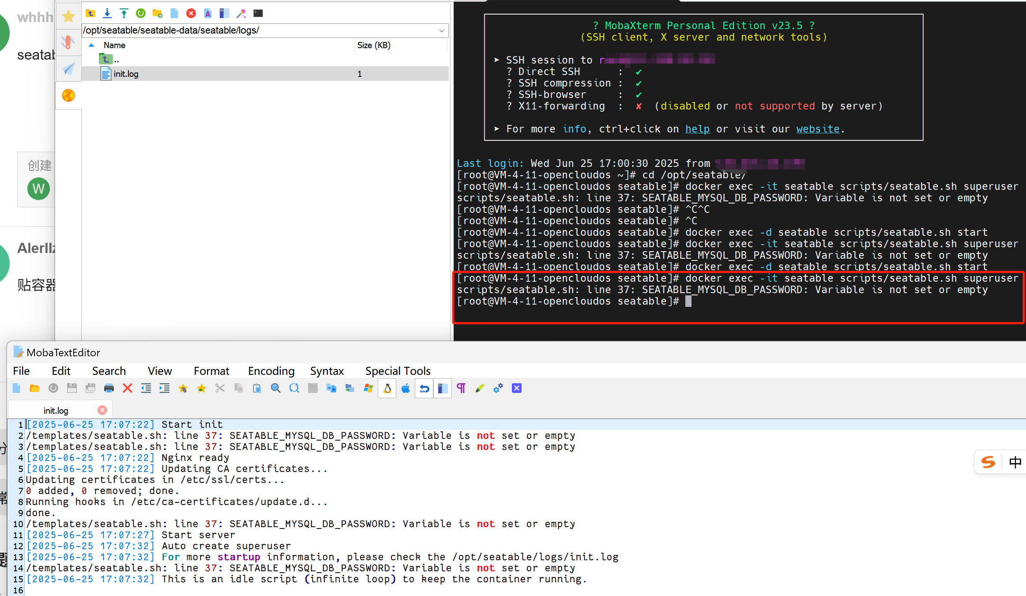This screenshot has width=1026, height=596.
Task: Toggle Linux penguin line-ending format
Action: [x=387, y=388]
